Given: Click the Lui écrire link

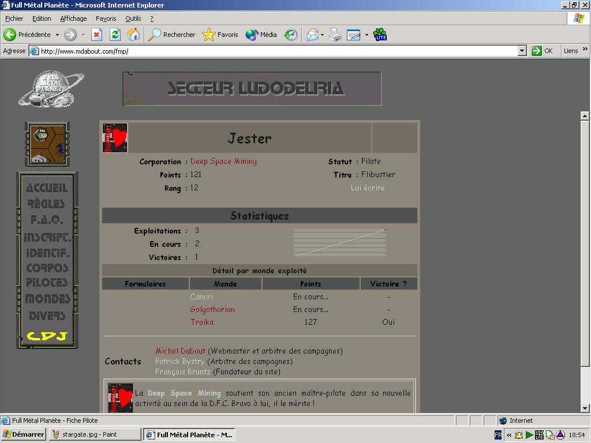Looking at the screenshot, I should point(368,187).
